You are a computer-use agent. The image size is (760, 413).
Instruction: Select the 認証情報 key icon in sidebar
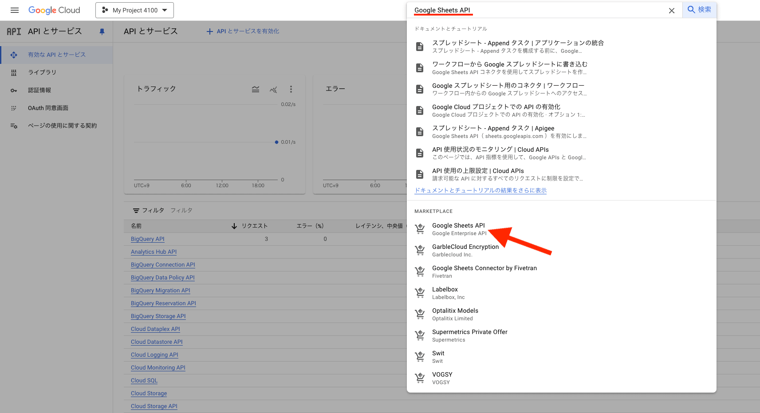(x=14, y=90)
